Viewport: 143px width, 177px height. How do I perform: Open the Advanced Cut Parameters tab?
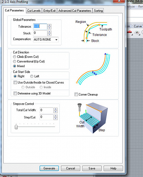[x=75, y=11]
